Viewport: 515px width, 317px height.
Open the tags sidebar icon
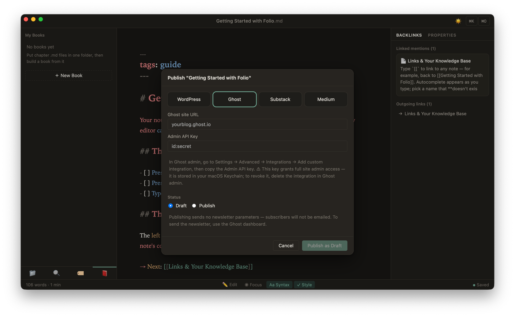[80, 273]
